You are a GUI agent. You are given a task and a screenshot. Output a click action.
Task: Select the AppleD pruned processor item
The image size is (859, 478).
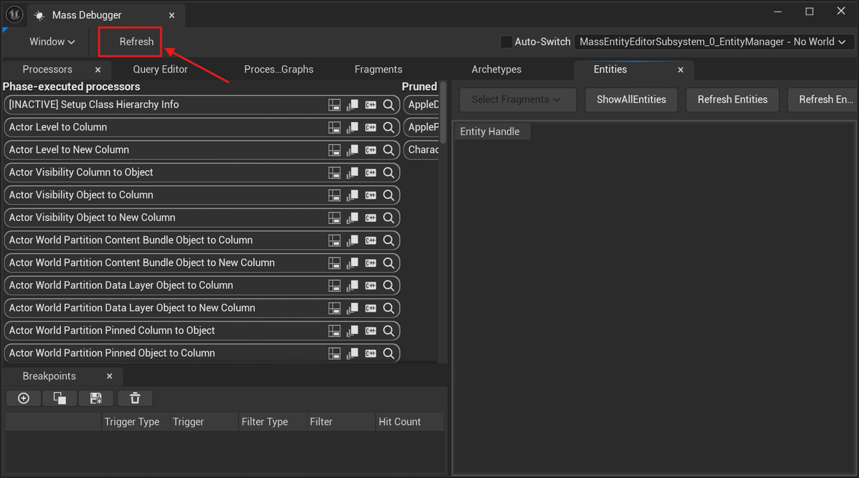click(x=421, y=105)
